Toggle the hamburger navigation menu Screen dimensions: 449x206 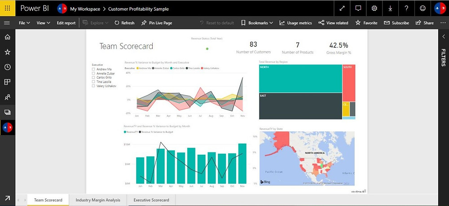click(x=7, y=23)
